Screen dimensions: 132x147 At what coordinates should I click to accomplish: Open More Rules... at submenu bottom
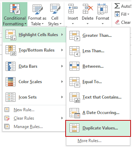click(90, 141)
